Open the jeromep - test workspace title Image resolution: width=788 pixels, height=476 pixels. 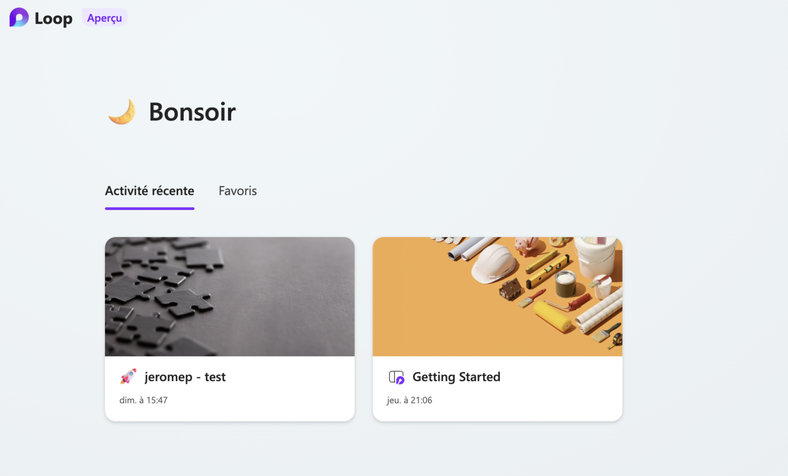click(x=185, y=377)
